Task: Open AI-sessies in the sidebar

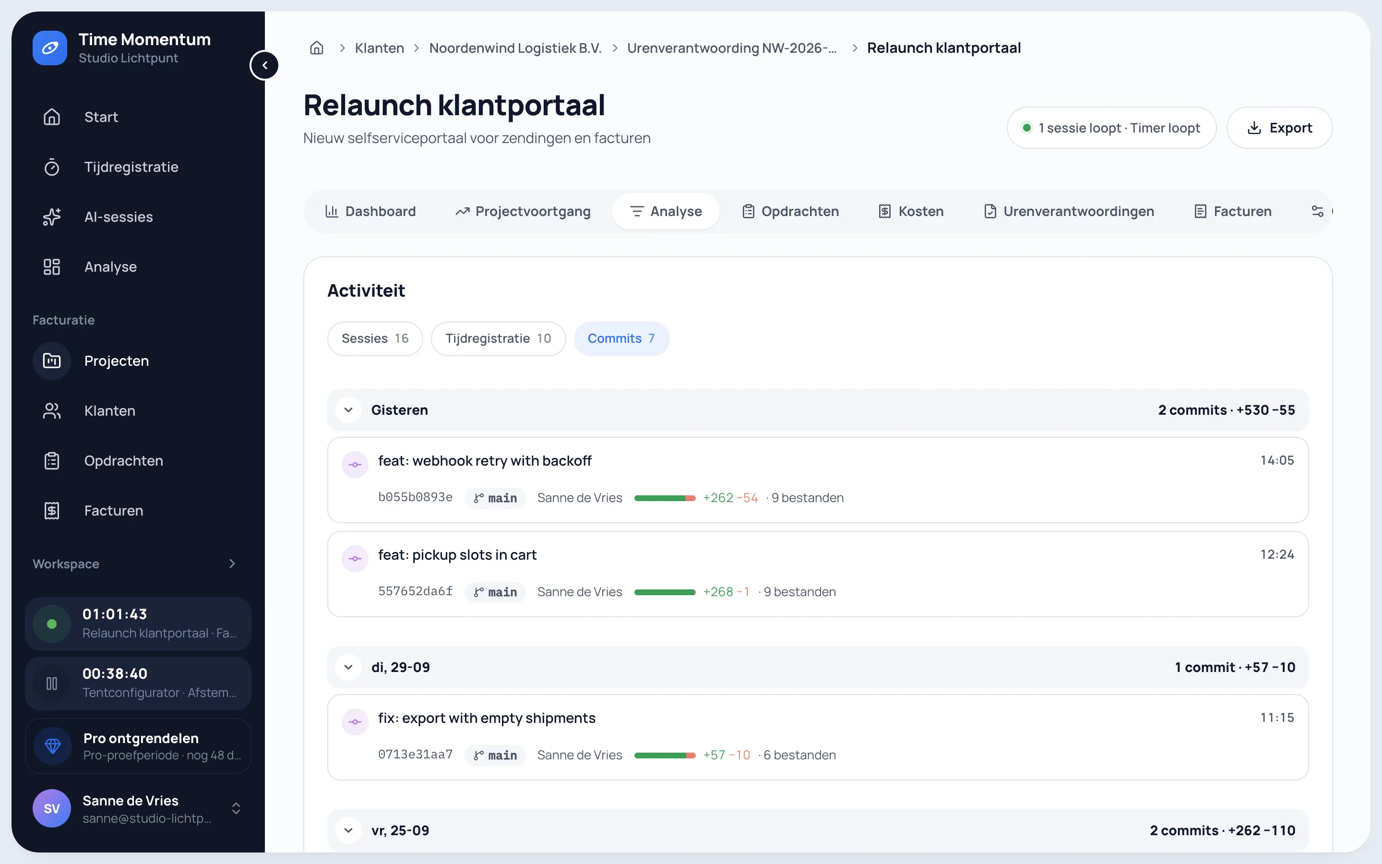Action: (x=138, y=217)
